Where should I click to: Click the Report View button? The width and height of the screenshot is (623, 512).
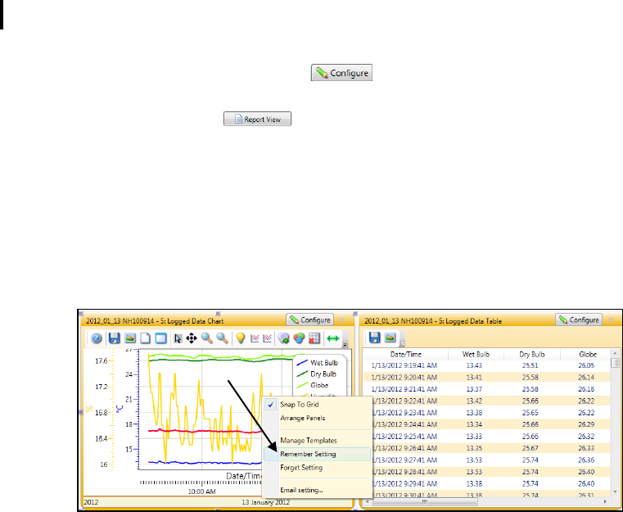(257, 119)
